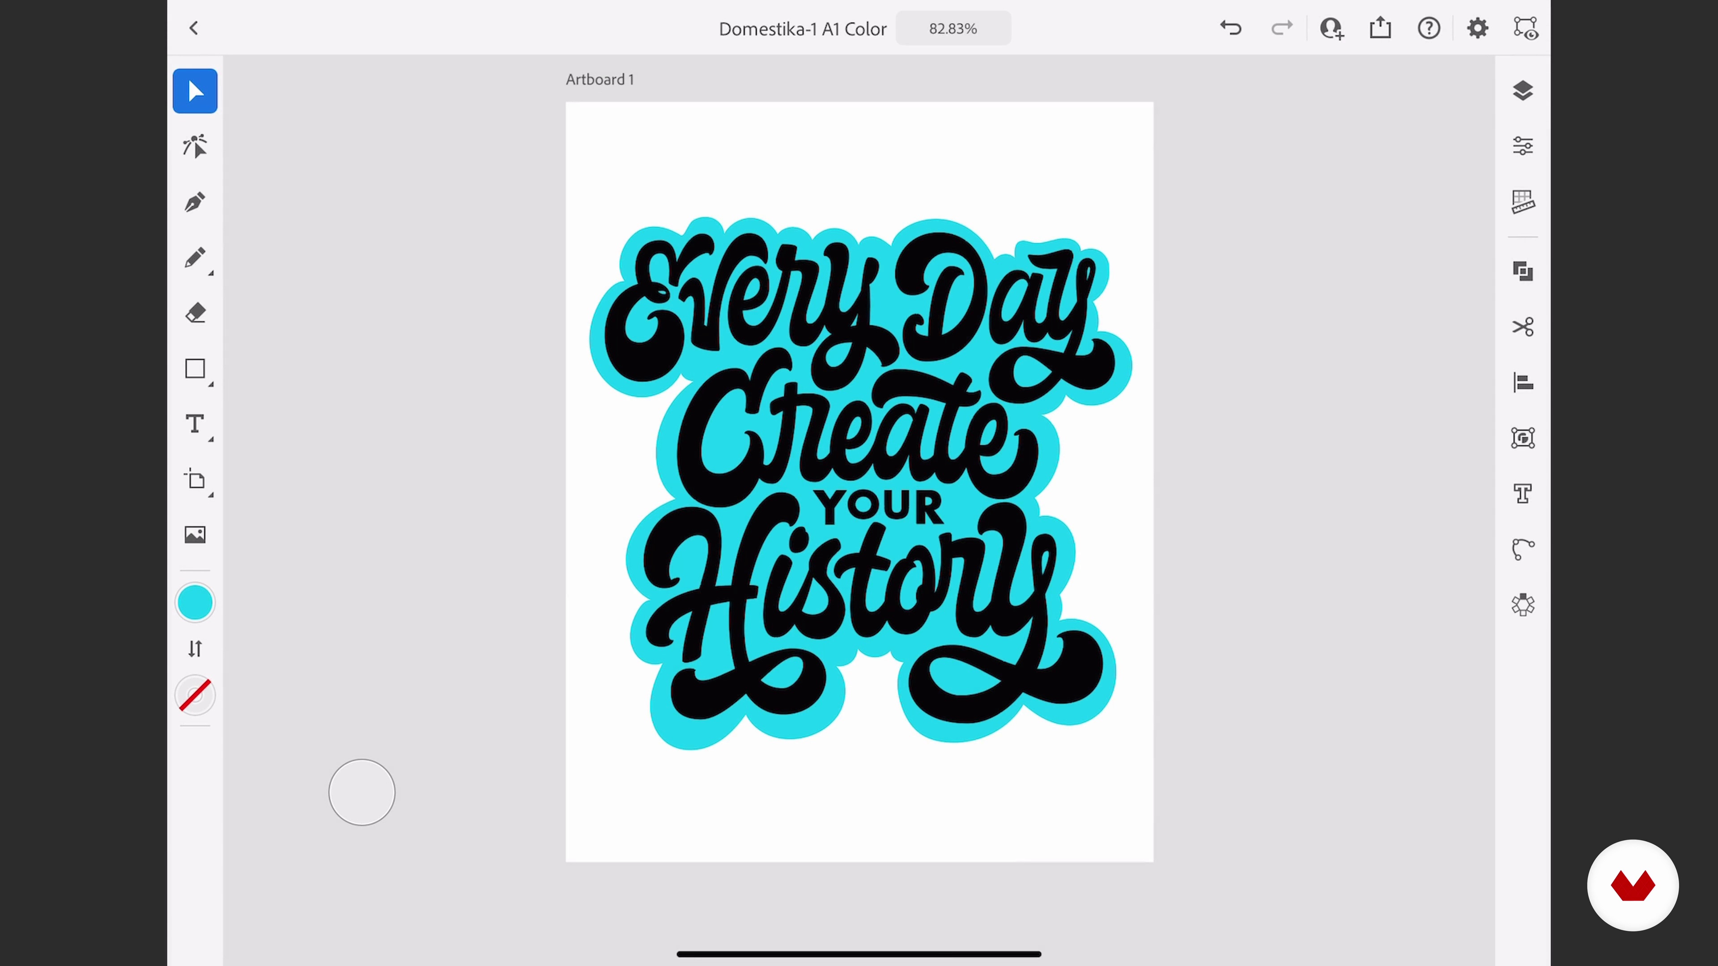Open the Precision grid and ruler panel
This screenshot has width=1718, height=966.
1522,201
